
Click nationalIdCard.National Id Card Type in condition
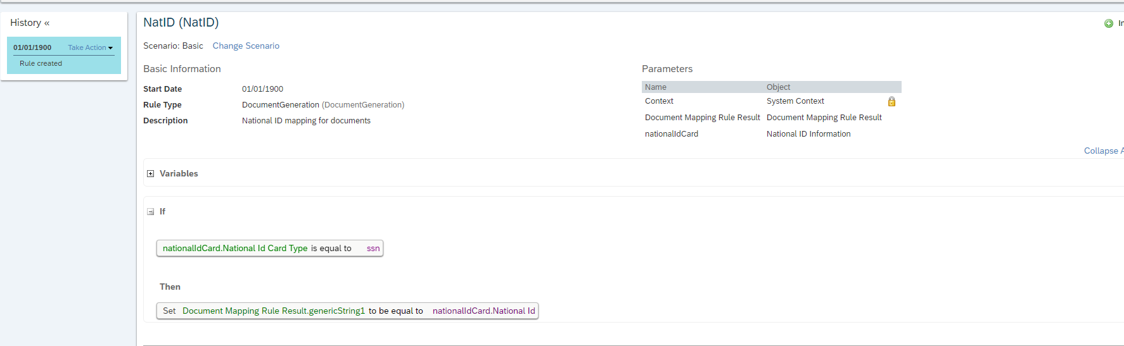[235, 248]
